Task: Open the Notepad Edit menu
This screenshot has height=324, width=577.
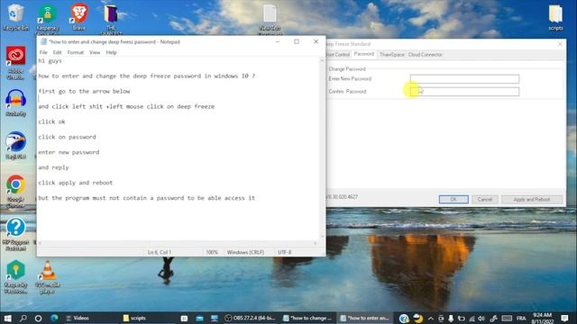Action: point(57,52)
